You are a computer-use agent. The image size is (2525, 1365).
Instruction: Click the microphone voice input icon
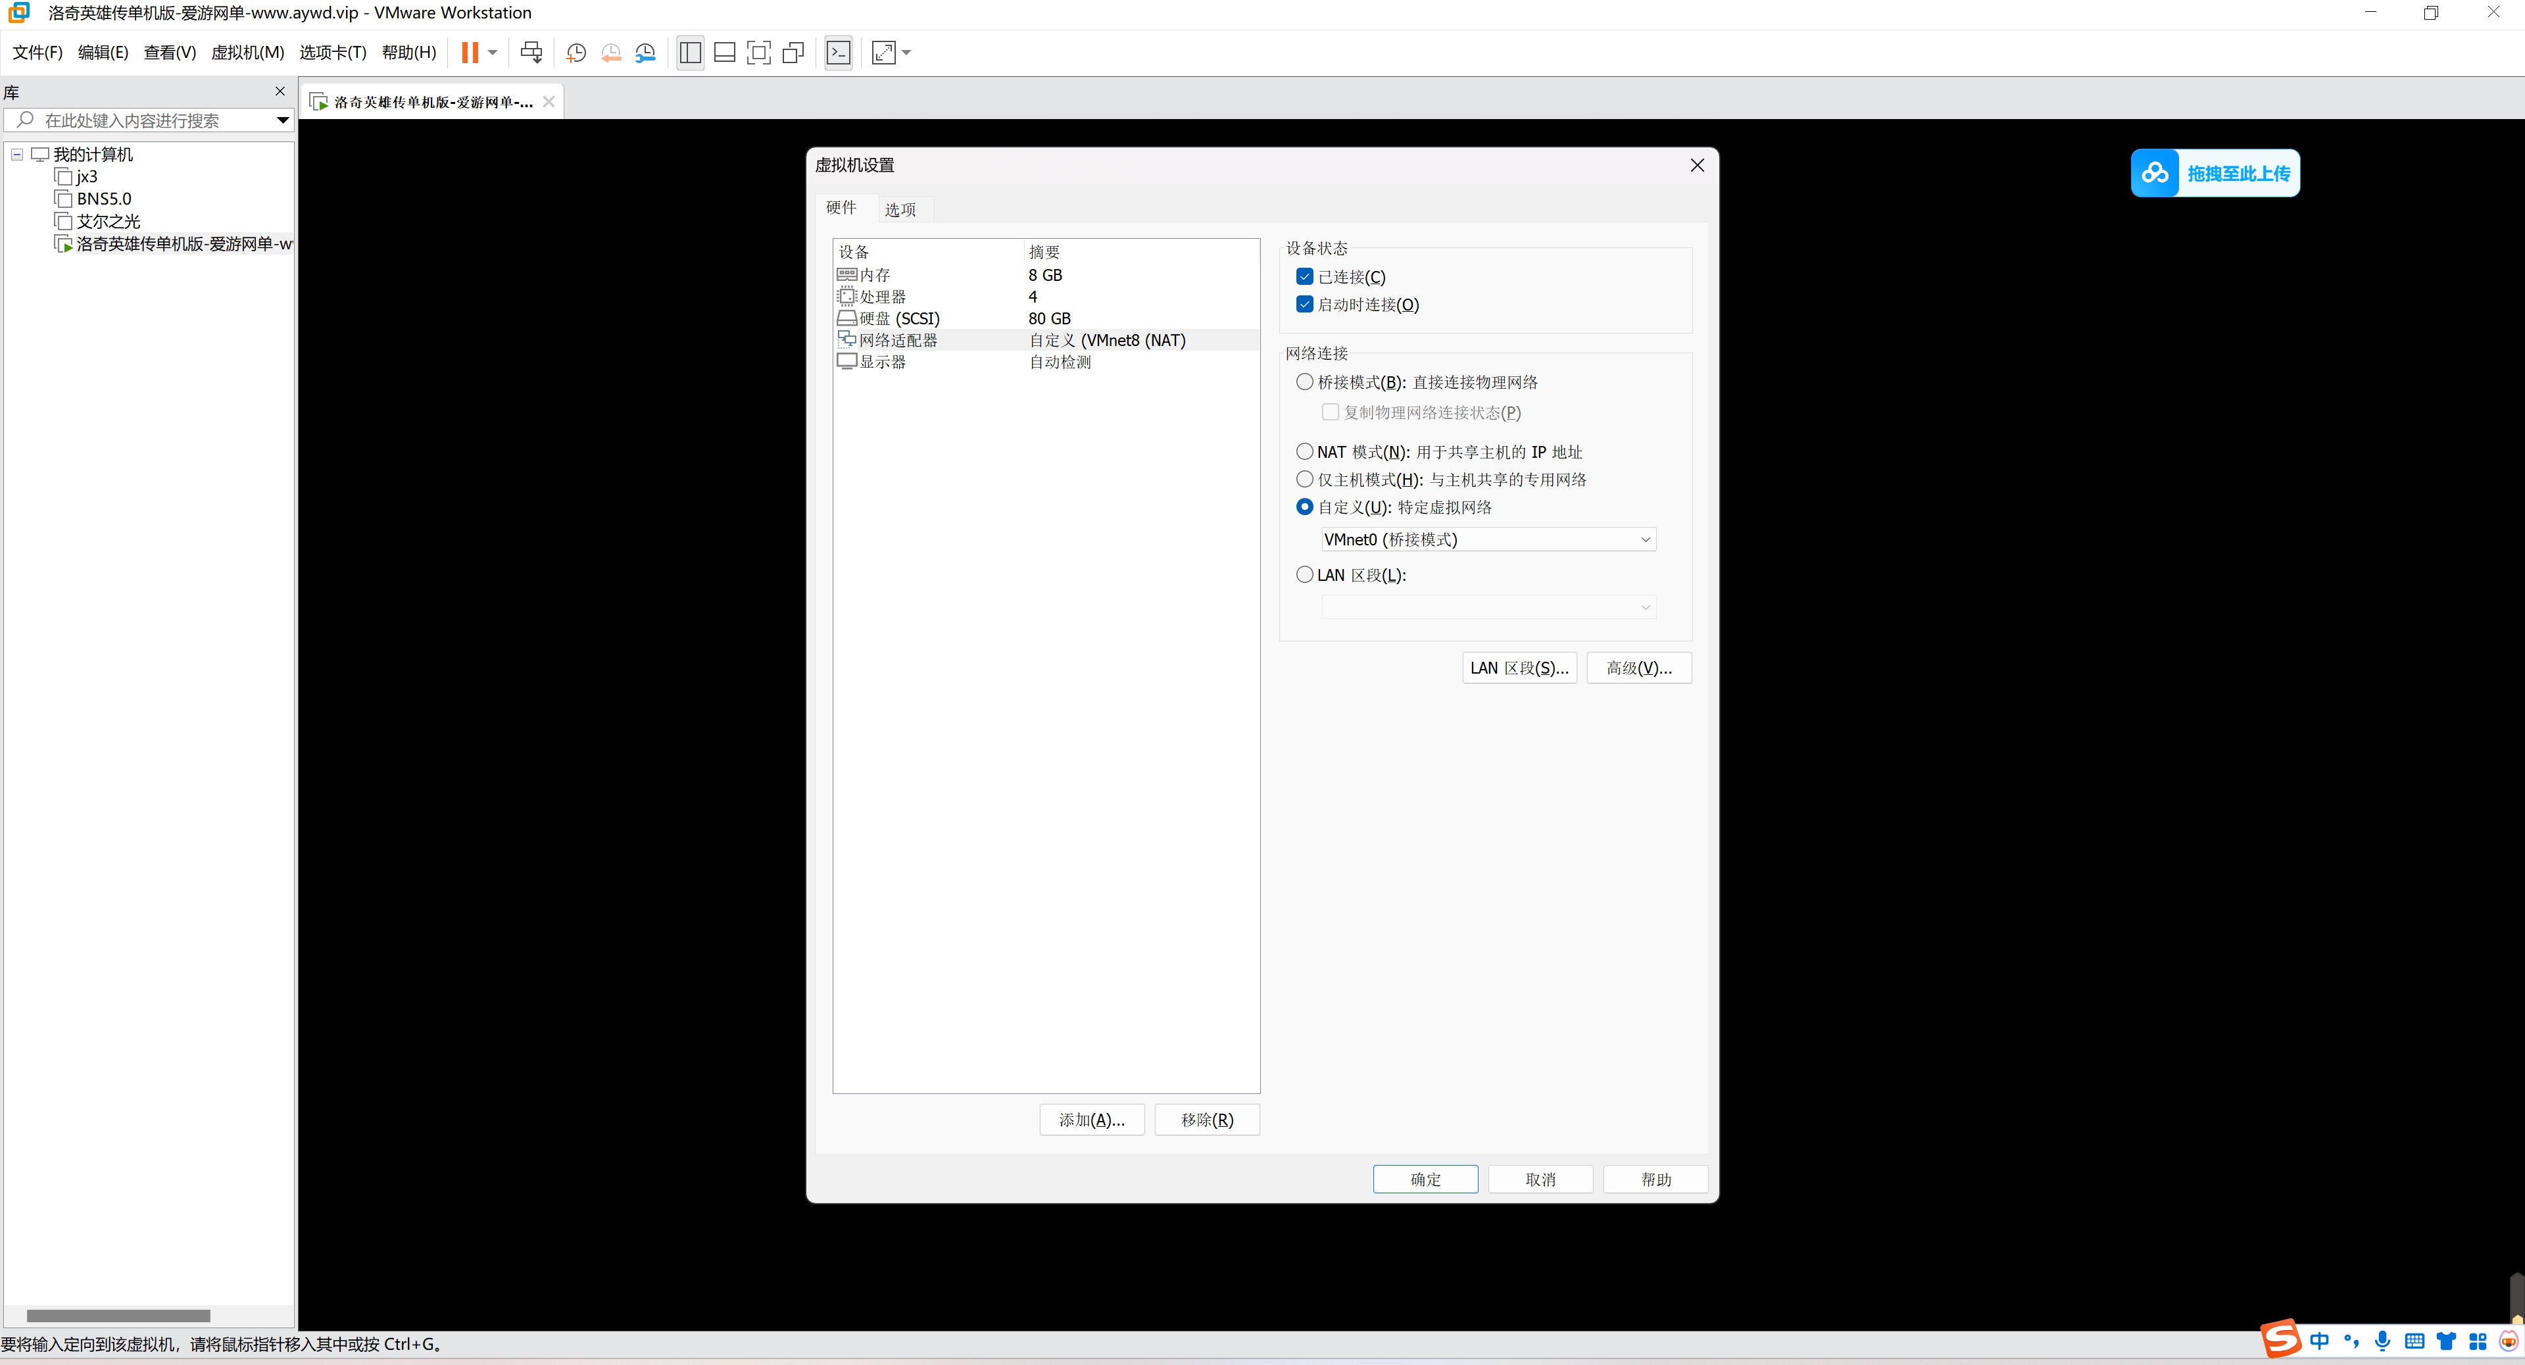pos(2383,1341)
